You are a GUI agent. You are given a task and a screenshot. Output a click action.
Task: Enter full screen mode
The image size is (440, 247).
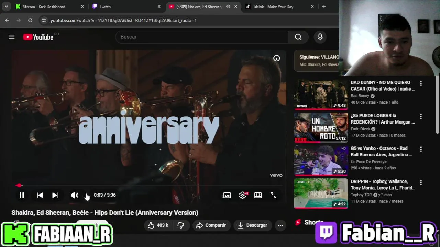tap(273, 195)
